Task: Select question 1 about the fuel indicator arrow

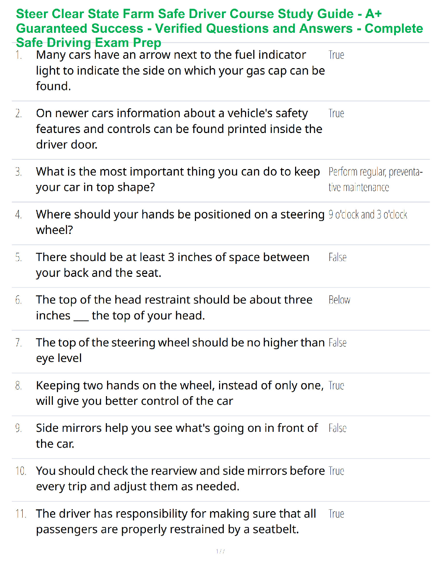Action: (180, 70)
